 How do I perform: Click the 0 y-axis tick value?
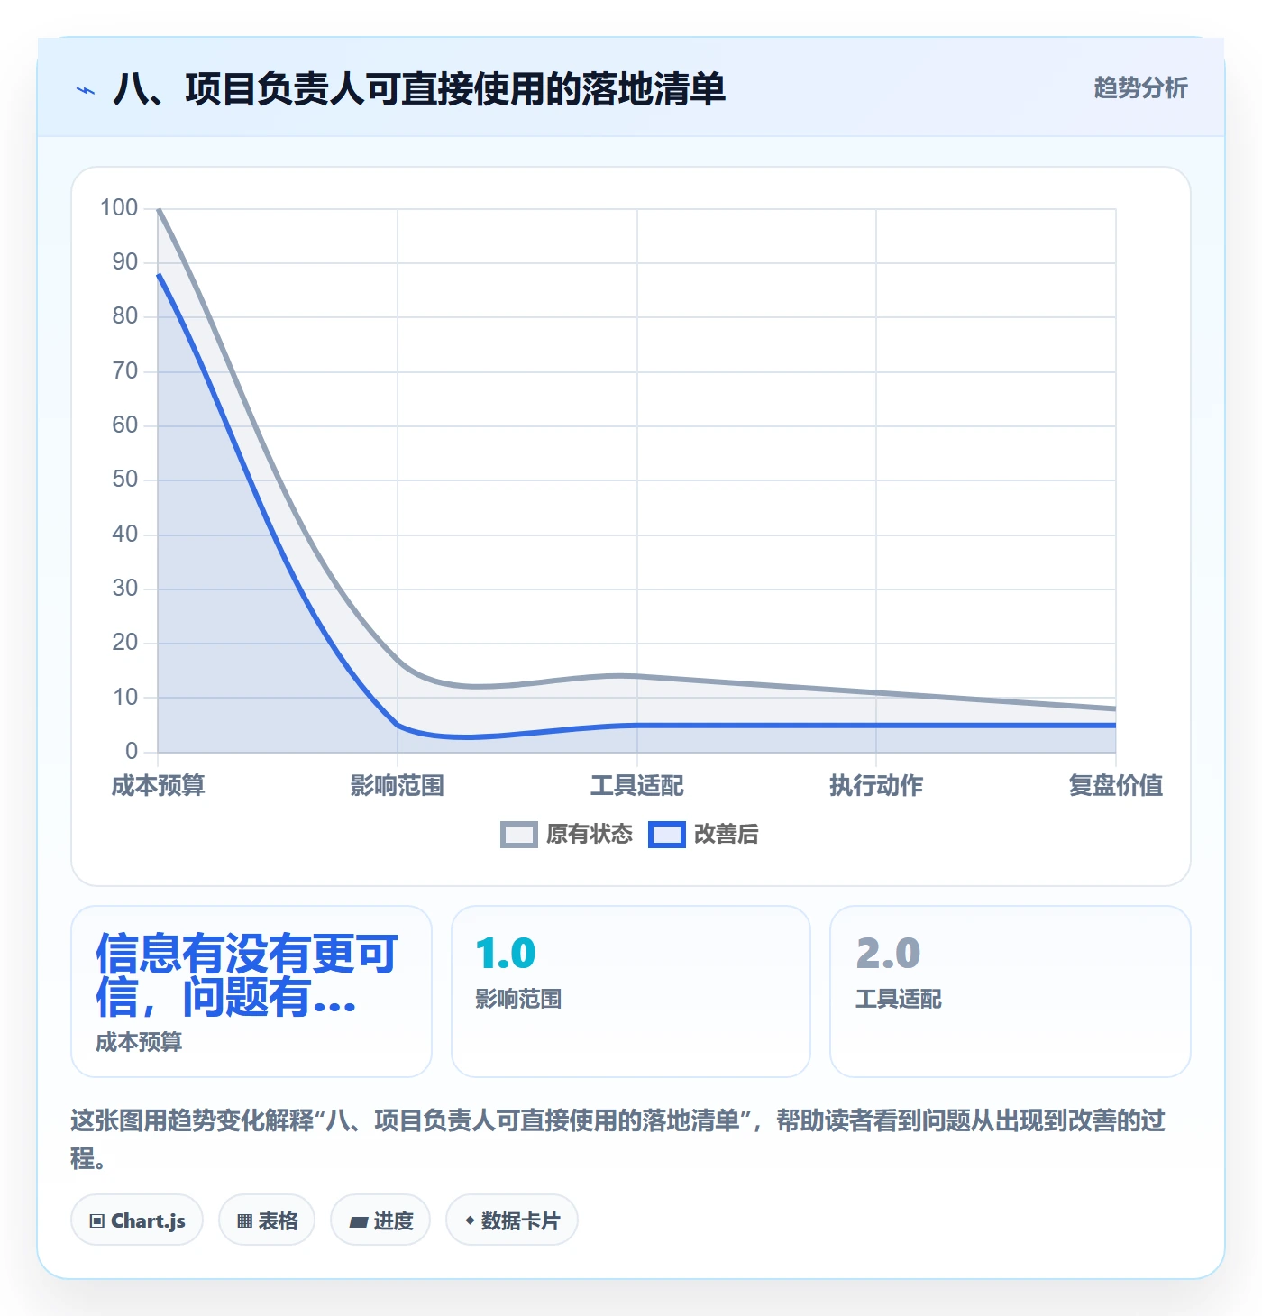132,751
